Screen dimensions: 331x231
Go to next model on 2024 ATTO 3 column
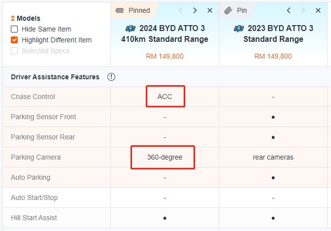click(x=195, y=10)
